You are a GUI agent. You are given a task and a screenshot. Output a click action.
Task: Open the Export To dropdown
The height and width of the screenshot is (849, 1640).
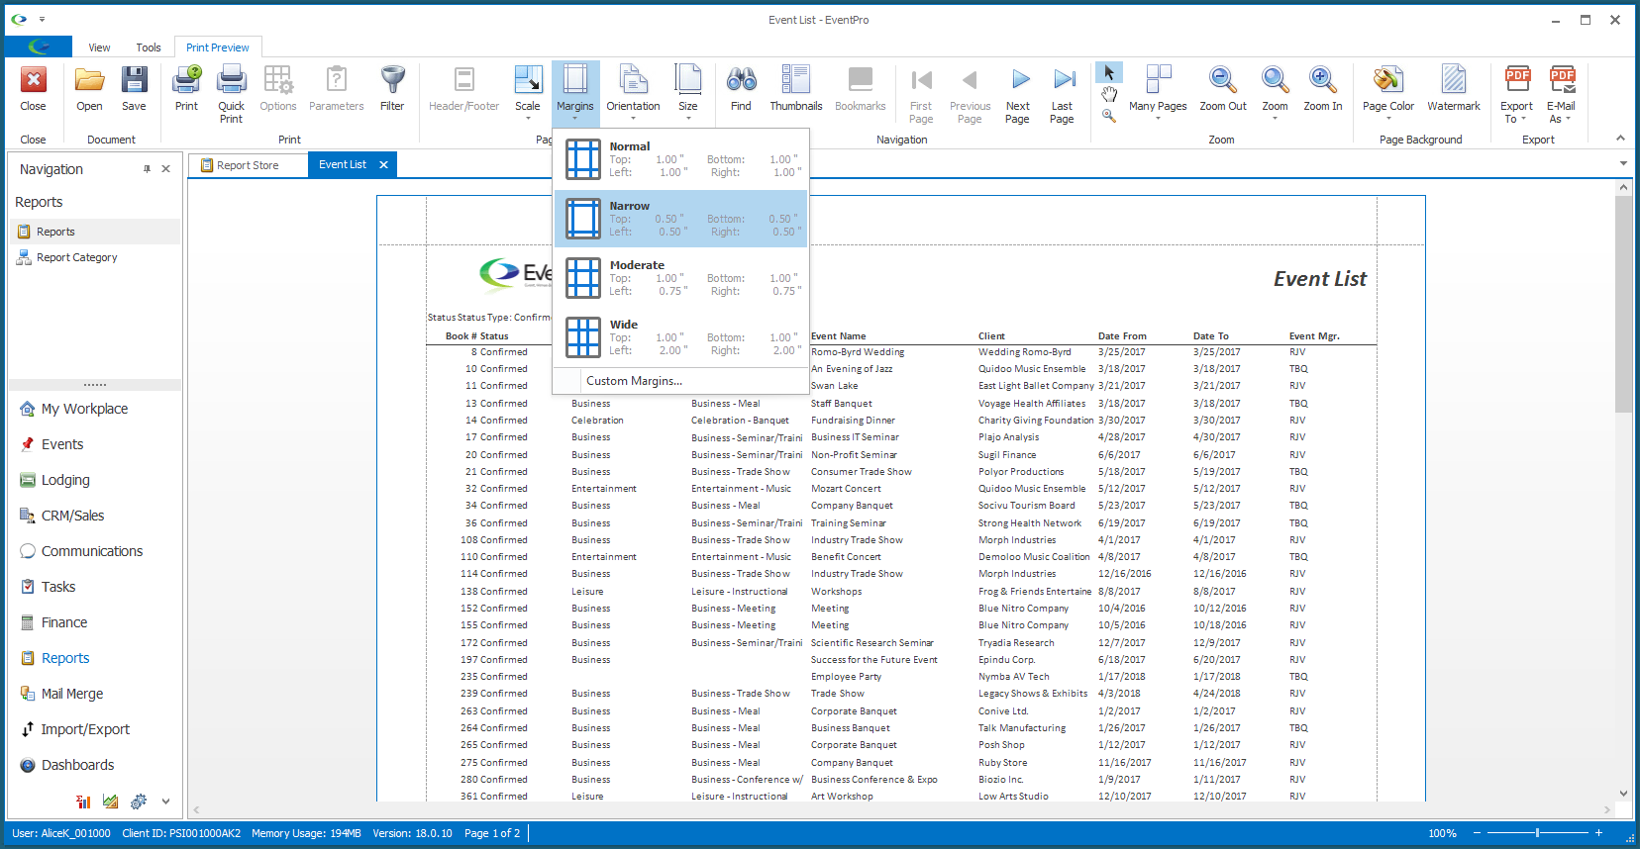(1516, 94)
